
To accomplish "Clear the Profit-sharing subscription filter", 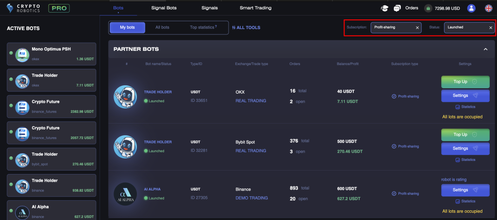I will point(417,28).
